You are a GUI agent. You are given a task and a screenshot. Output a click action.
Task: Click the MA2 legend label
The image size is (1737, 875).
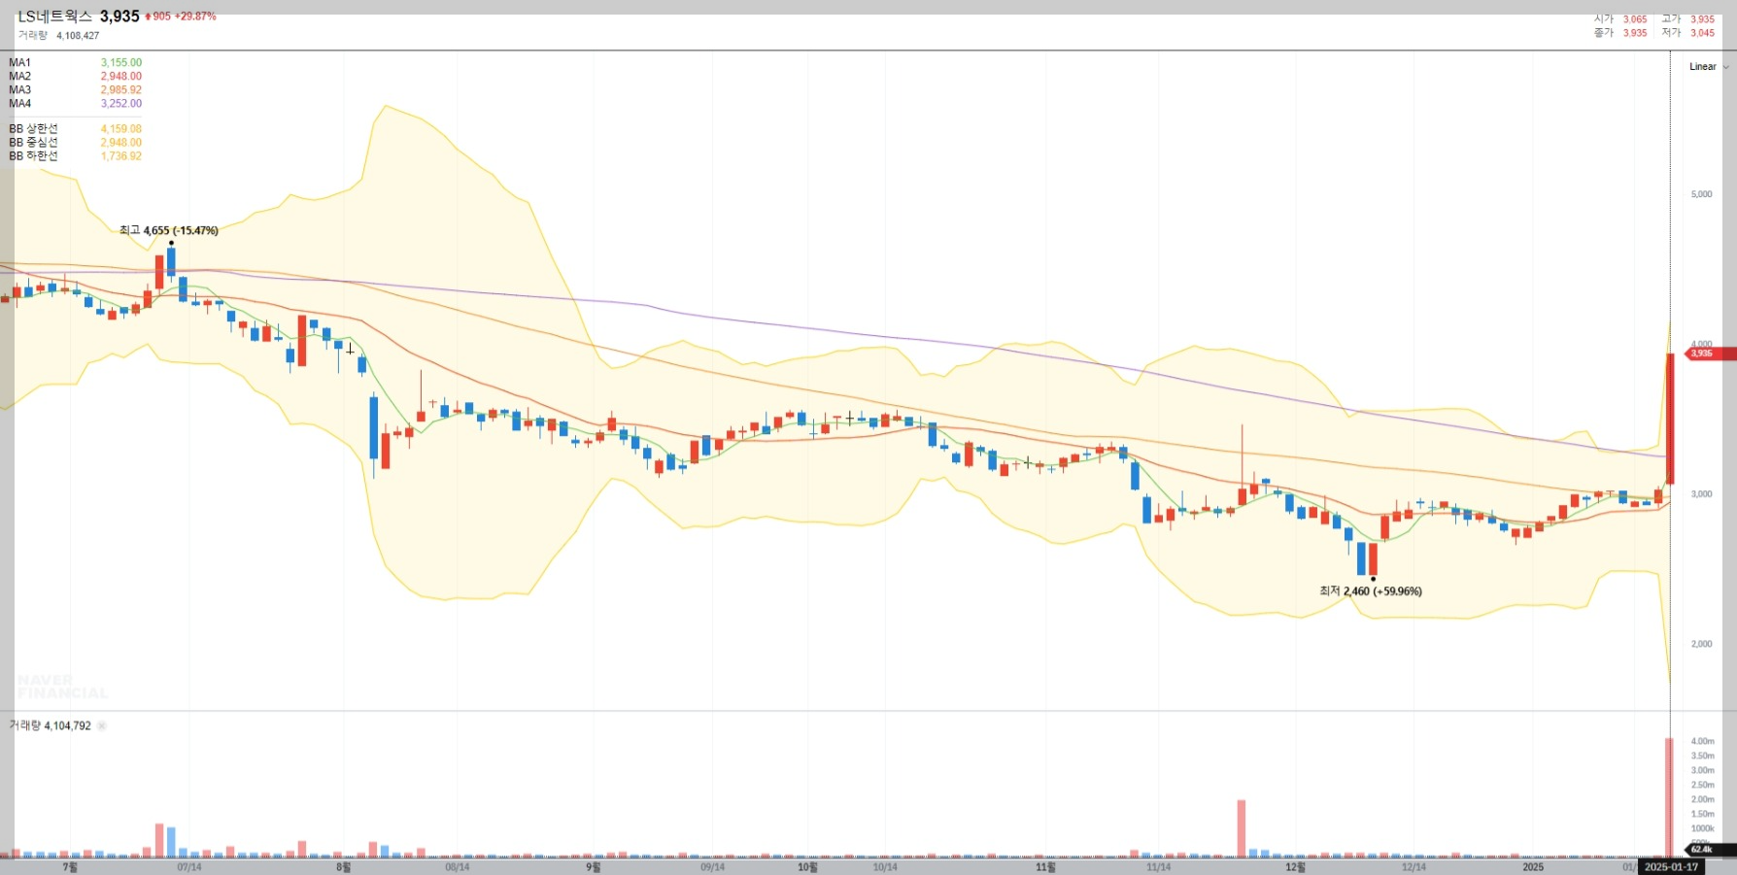(x=19, y=76)
